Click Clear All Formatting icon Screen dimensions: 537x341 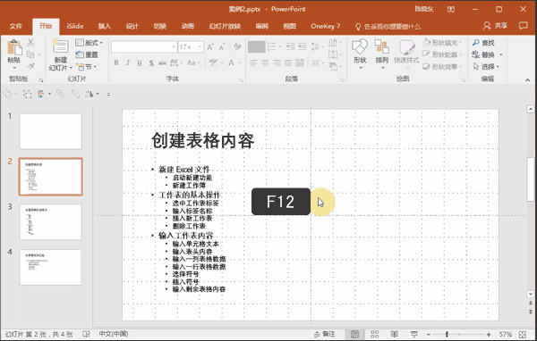237,46
